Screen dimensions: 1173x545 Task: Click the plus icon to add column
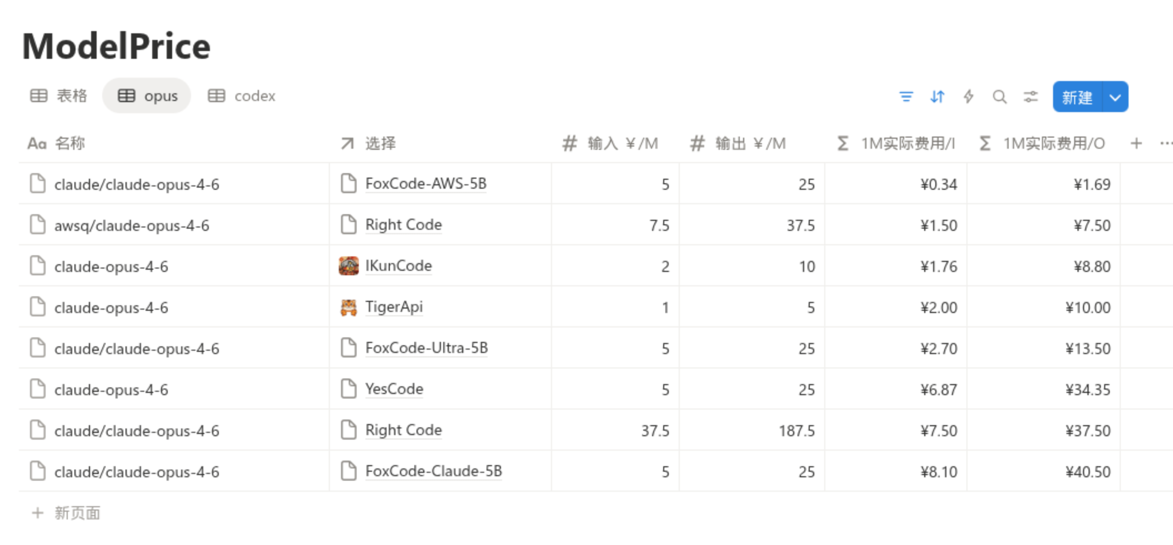[x=1136, y=144]
